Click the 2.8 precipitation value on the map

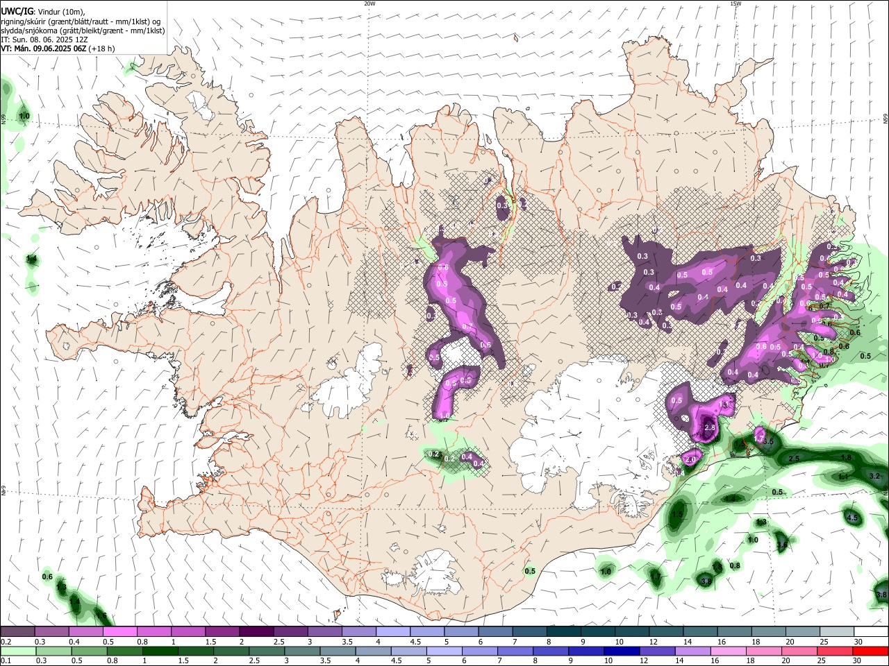710,429
